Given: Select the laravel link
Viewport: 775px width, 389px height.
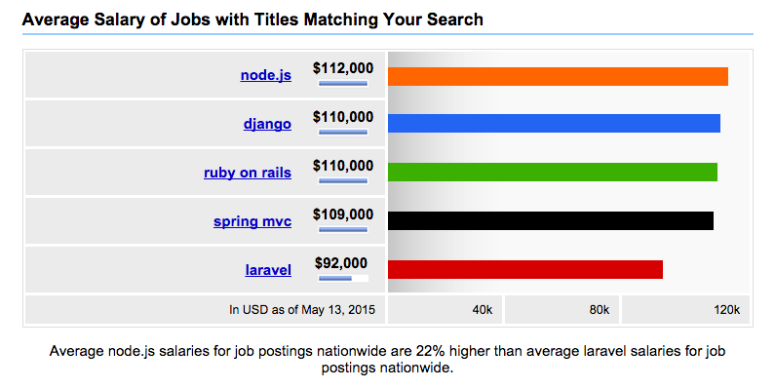Looking at the screenshot, I should (268, 270).
